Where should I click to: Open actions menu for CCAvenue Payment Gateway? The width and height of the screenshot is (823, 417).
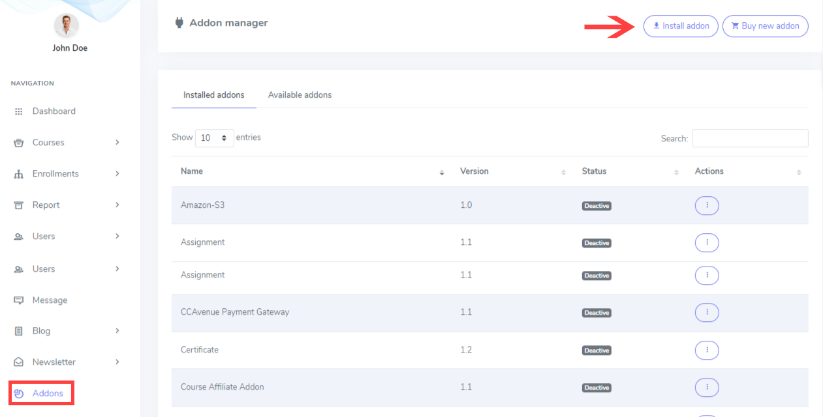point(707,313)
